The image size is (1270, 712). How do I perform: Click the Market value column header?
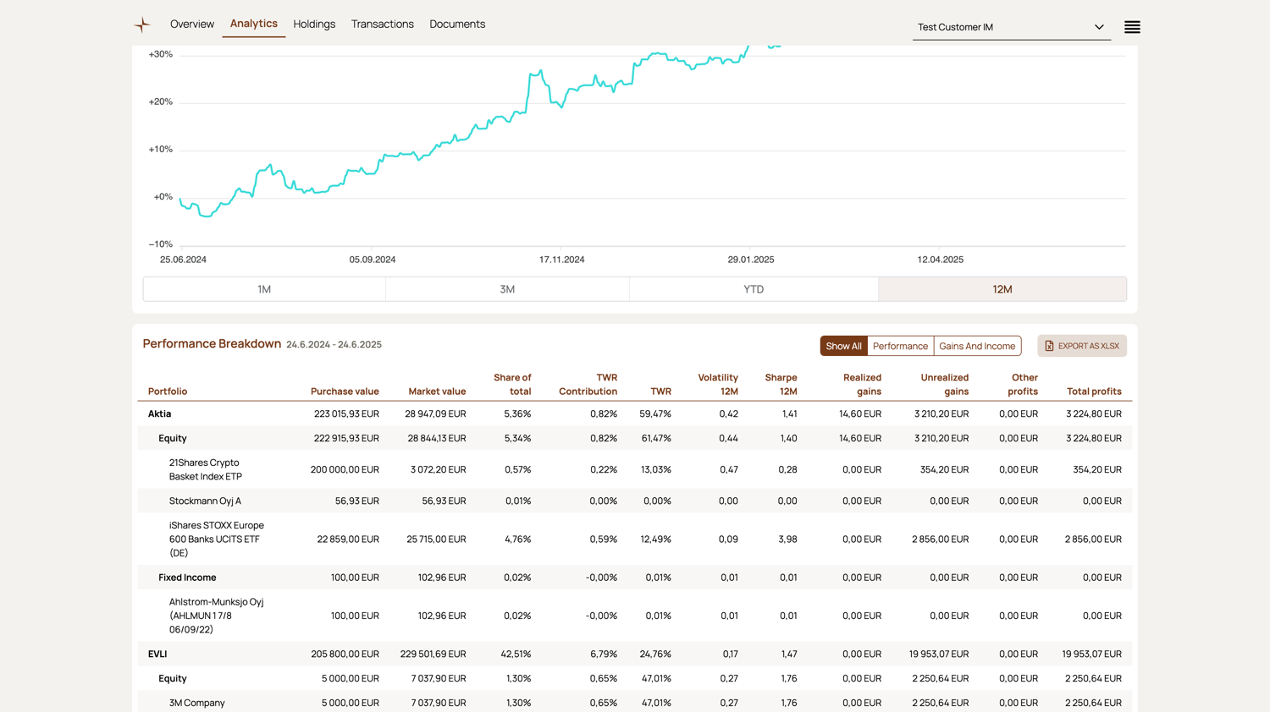tap(437, 392)
